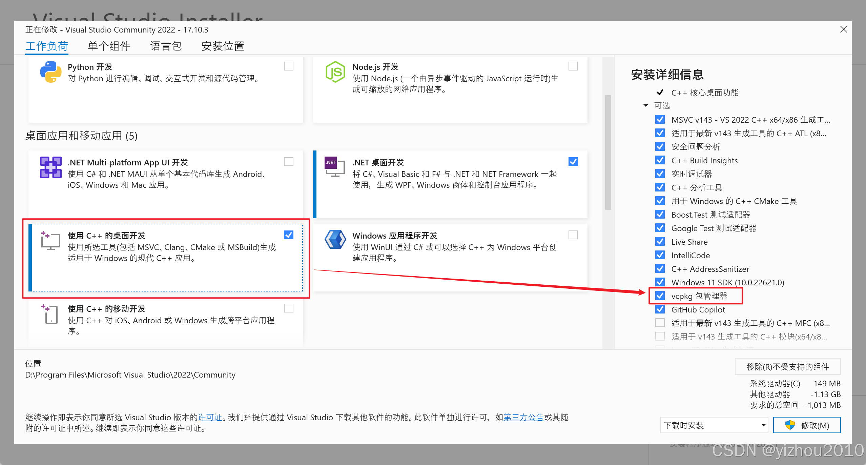Uncheck C++ 分析工具 component
Viewport: 866px width, 465px height.
(660, 187)
